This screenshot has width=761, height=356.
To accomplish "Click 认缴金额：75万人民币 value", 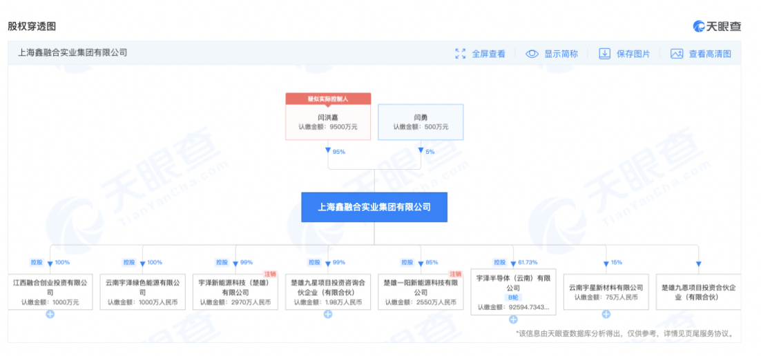I will (x=606, y=297).
